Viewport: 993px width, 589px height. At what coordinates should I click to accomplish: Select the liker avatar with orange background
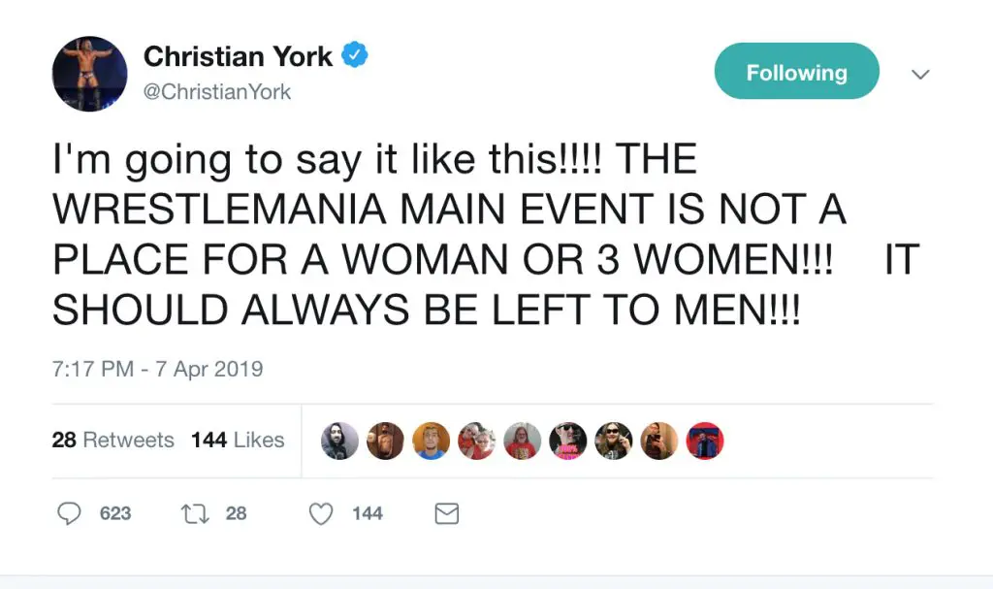[431, 441]
